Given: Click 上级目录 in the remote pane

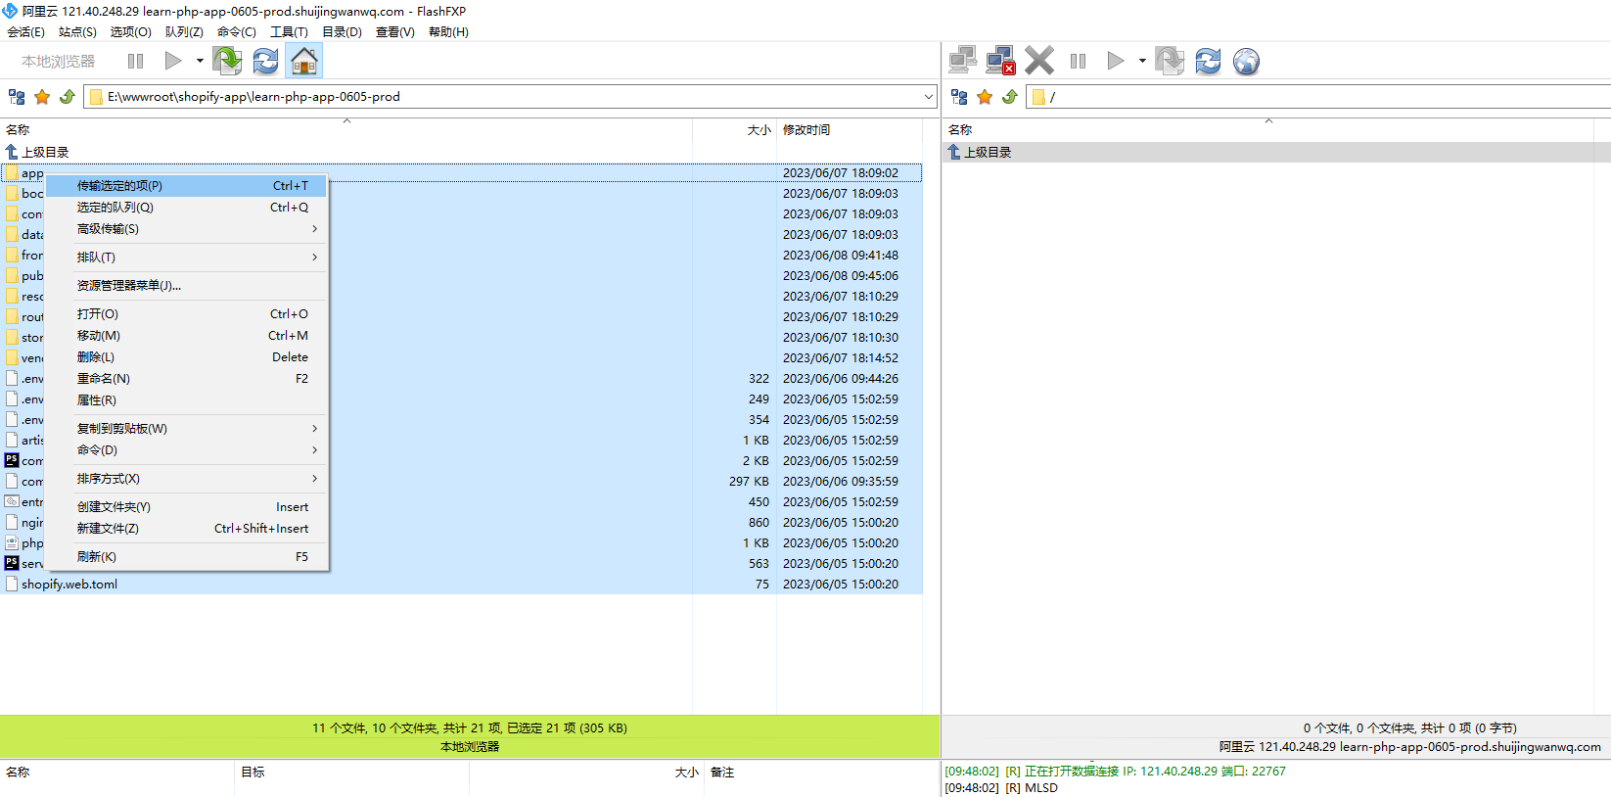Looking at the screenshot, I should click(x=988, y=153).
